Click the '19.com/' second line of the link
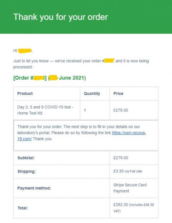The image size is (172, 223). click(x=24, y=139)
